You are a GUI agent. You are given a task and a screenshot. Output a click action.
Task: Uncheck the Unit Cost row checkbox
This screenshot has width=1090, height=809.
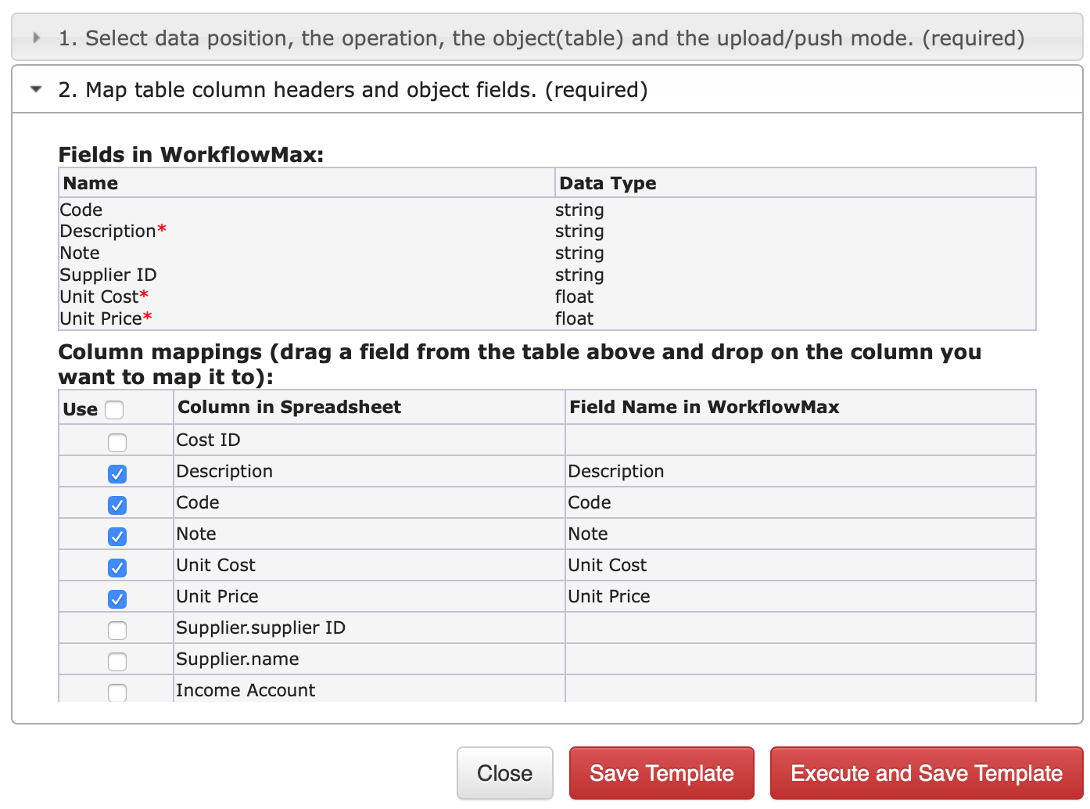coord(117,567)
